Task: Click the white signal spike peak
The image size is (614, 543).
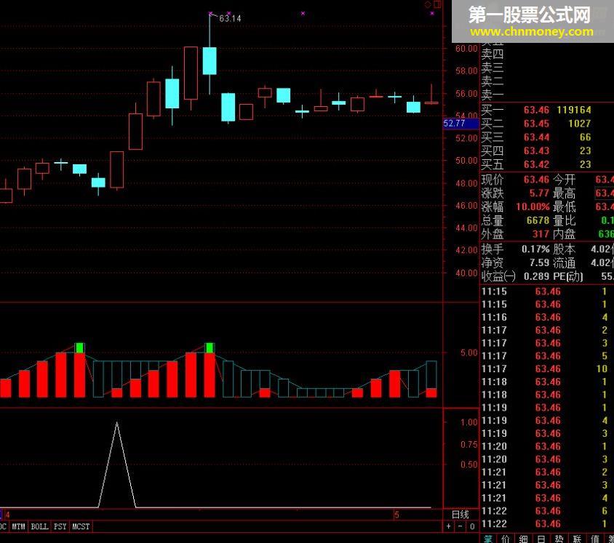Action: pyautogui.click(x=116, y=423)
